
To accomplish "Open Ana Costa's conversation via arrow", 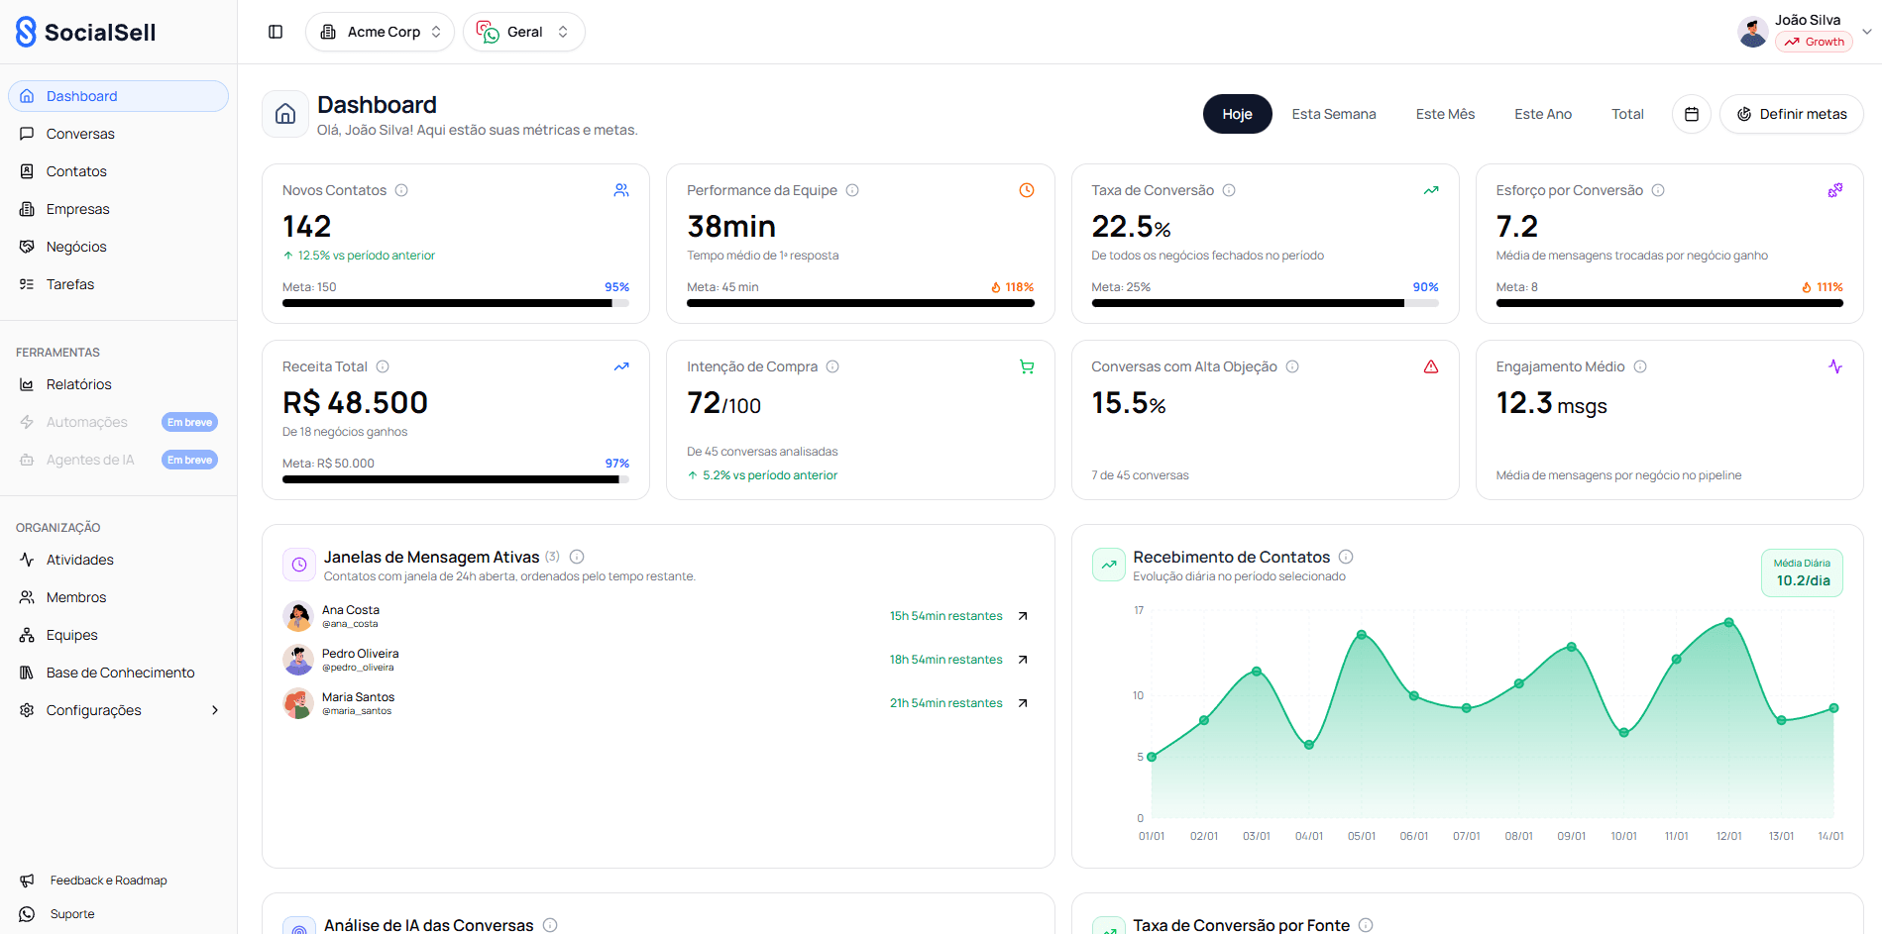I will coord(1022,615).
